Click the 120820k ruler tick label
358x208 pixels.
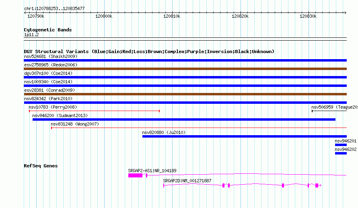pos(240,16)
